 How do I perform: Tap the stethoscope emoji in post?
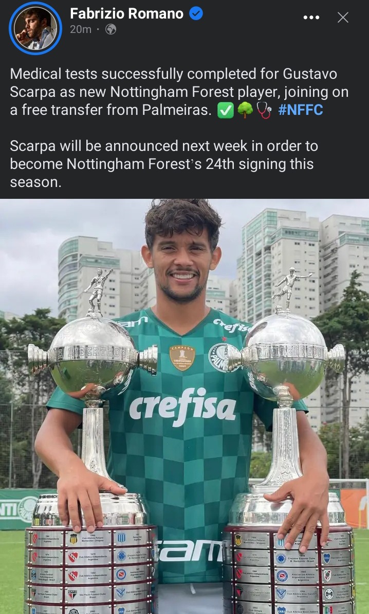click(264, 110)
